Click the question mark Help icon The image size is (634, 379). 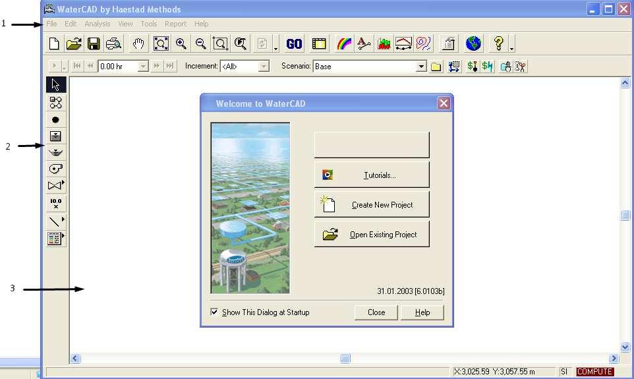point(498,44)
